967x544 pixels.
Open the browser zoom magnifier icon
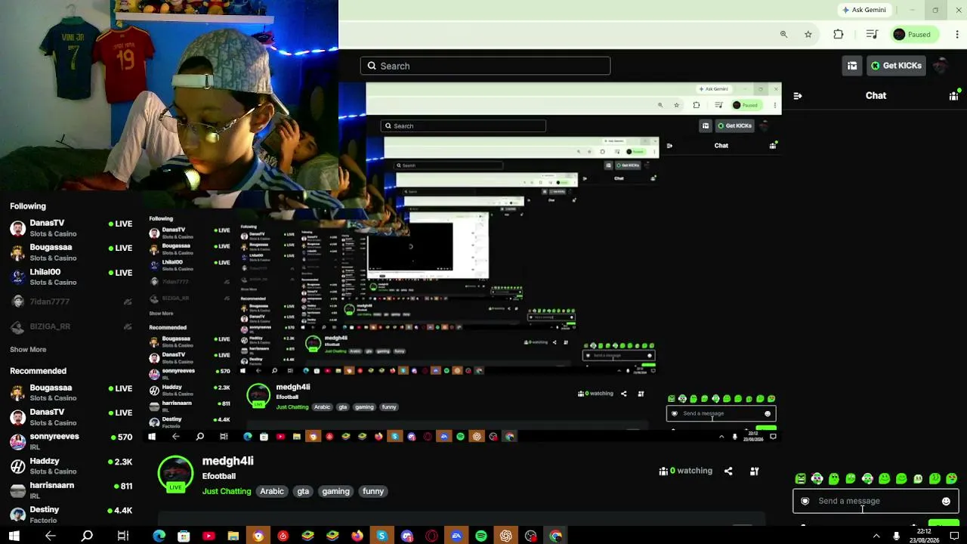click(x=783, y=34)
